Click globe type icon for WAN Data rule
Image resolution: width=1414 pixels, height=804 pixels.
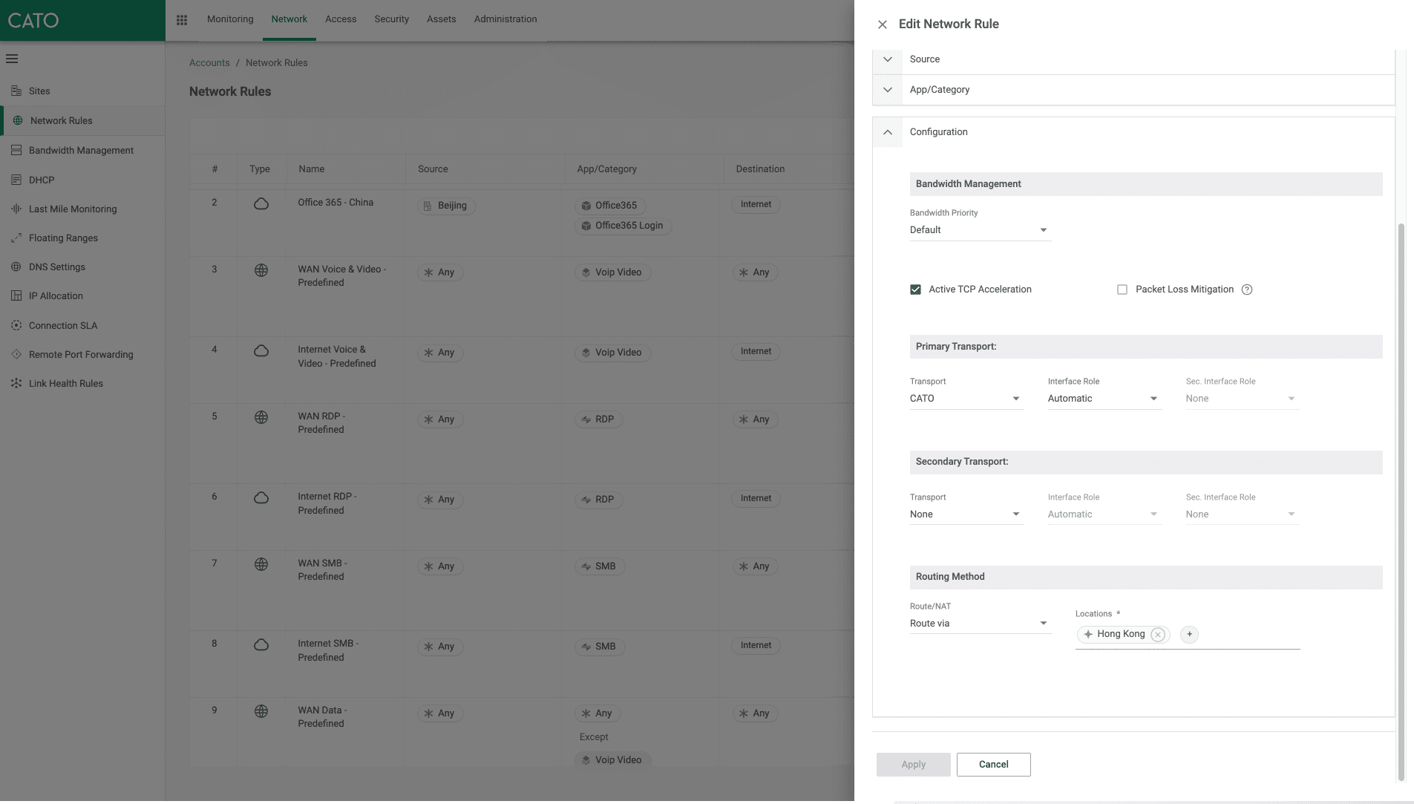[x=261, y=711]
